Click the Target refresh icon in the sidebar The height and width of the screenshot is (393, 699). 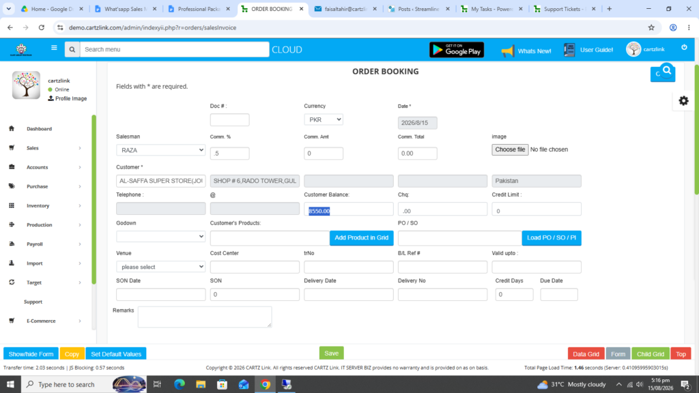tap(12, 282)
